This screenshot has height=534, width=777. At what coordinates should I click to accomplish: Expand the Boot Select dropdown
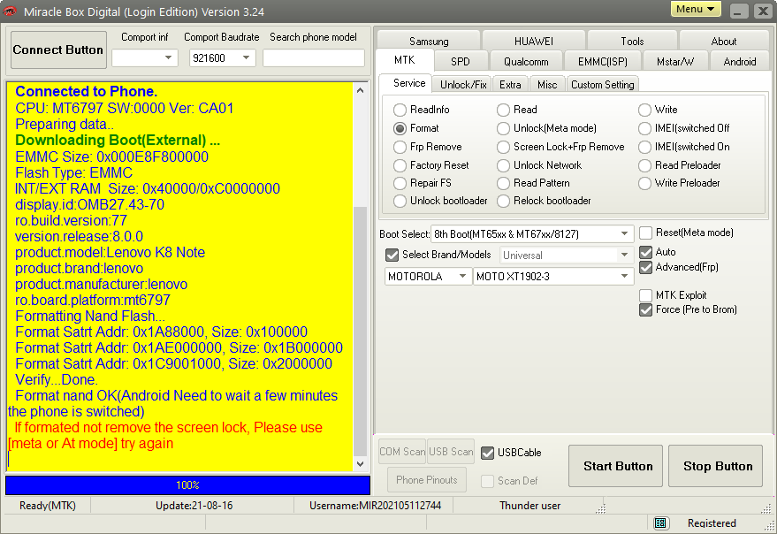pos(532,234)
